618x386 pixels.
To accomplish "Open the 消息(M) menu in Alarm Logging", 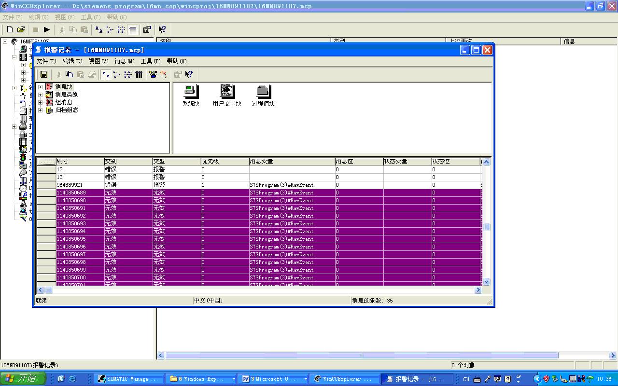I will [125, 61].
